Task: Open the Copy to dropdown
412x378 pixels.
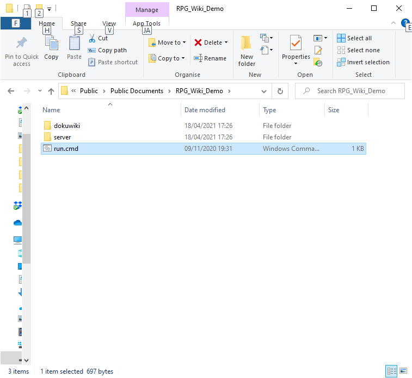Action: 167,58
